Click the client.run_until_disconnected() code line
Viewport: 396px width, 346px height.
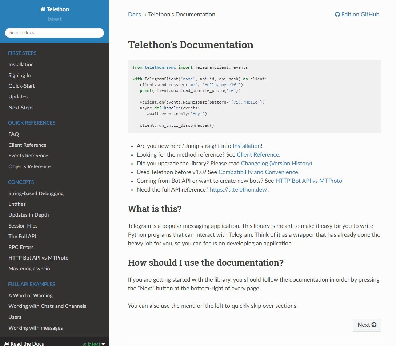pyautogui.click(x=177, y=125)
